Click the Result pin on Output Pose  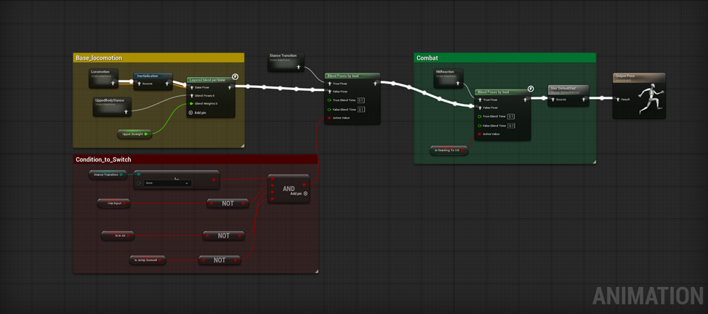pos(617,99)
